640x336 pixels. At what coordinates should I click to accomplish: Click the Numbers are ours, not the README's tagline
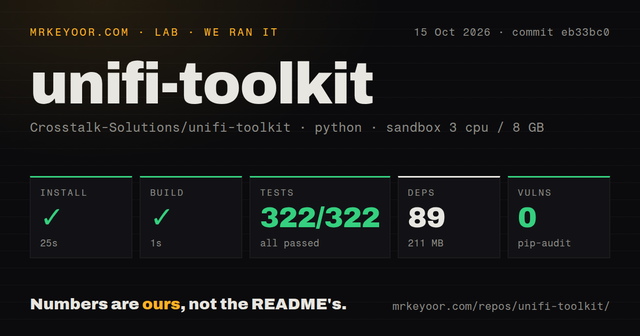pos(188,305)
